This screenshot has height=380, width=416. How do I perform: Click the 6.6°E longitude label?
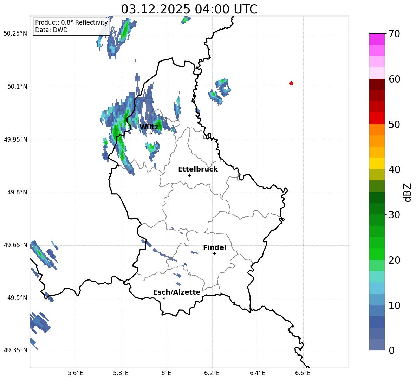303,373
